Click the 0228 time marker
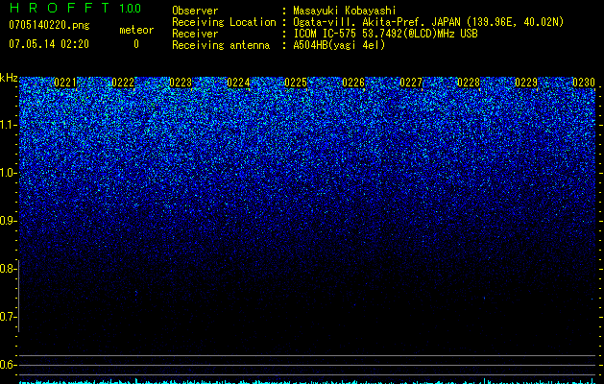Screen dimensions: 604x384 coord(469,83)
